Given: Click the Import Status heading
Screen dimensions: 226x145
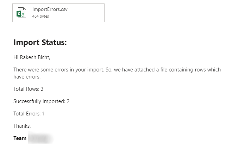Looking at the screenshot, I should (40, 43).
